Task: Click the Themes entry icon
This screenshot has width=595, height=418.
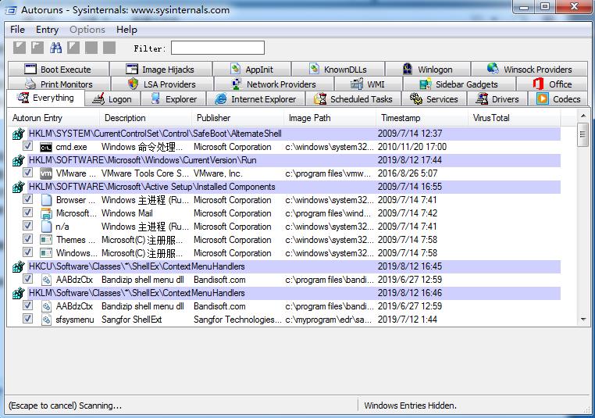Action: [46, 240]
